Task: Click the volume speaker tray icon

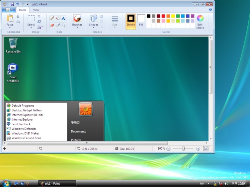Action: tap(226, 184)
